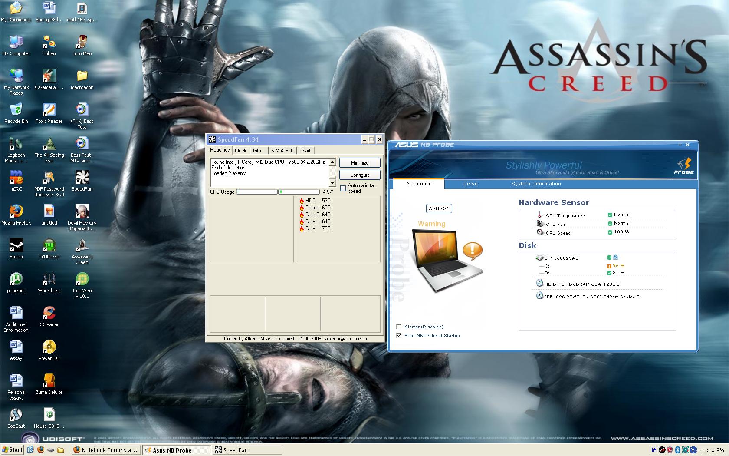The width and height of the screenshot is (729, 456).
Task: Open the Charts tab in SpeedFan
Action: tap(306, 151)
